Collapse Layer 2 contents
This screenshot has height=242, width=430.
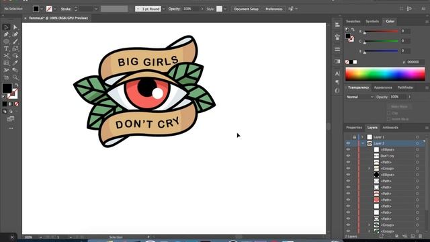pyautogui.click(x=363, y=143)
